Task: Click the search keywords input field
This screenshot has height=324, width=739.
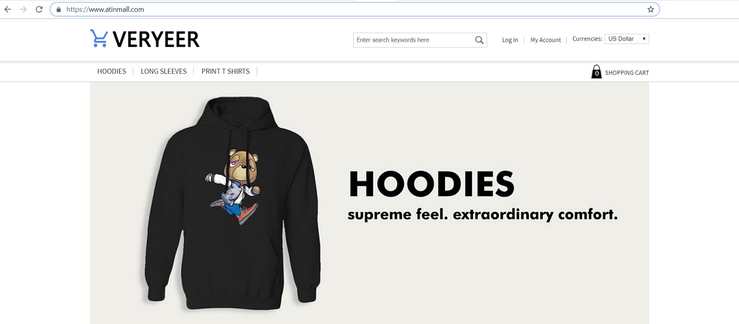Action: coord(414,40)
